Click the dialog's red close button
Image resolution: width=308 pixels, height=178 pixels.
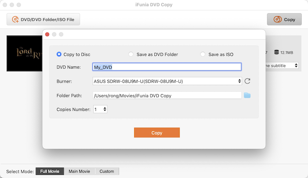click(47, 34)
